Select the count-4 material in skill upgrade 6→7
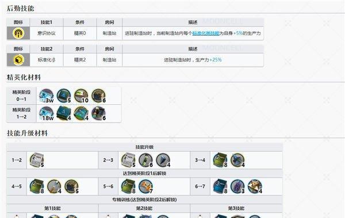The height and width of the screenshot is (218, 345). [x=255, y=186]
